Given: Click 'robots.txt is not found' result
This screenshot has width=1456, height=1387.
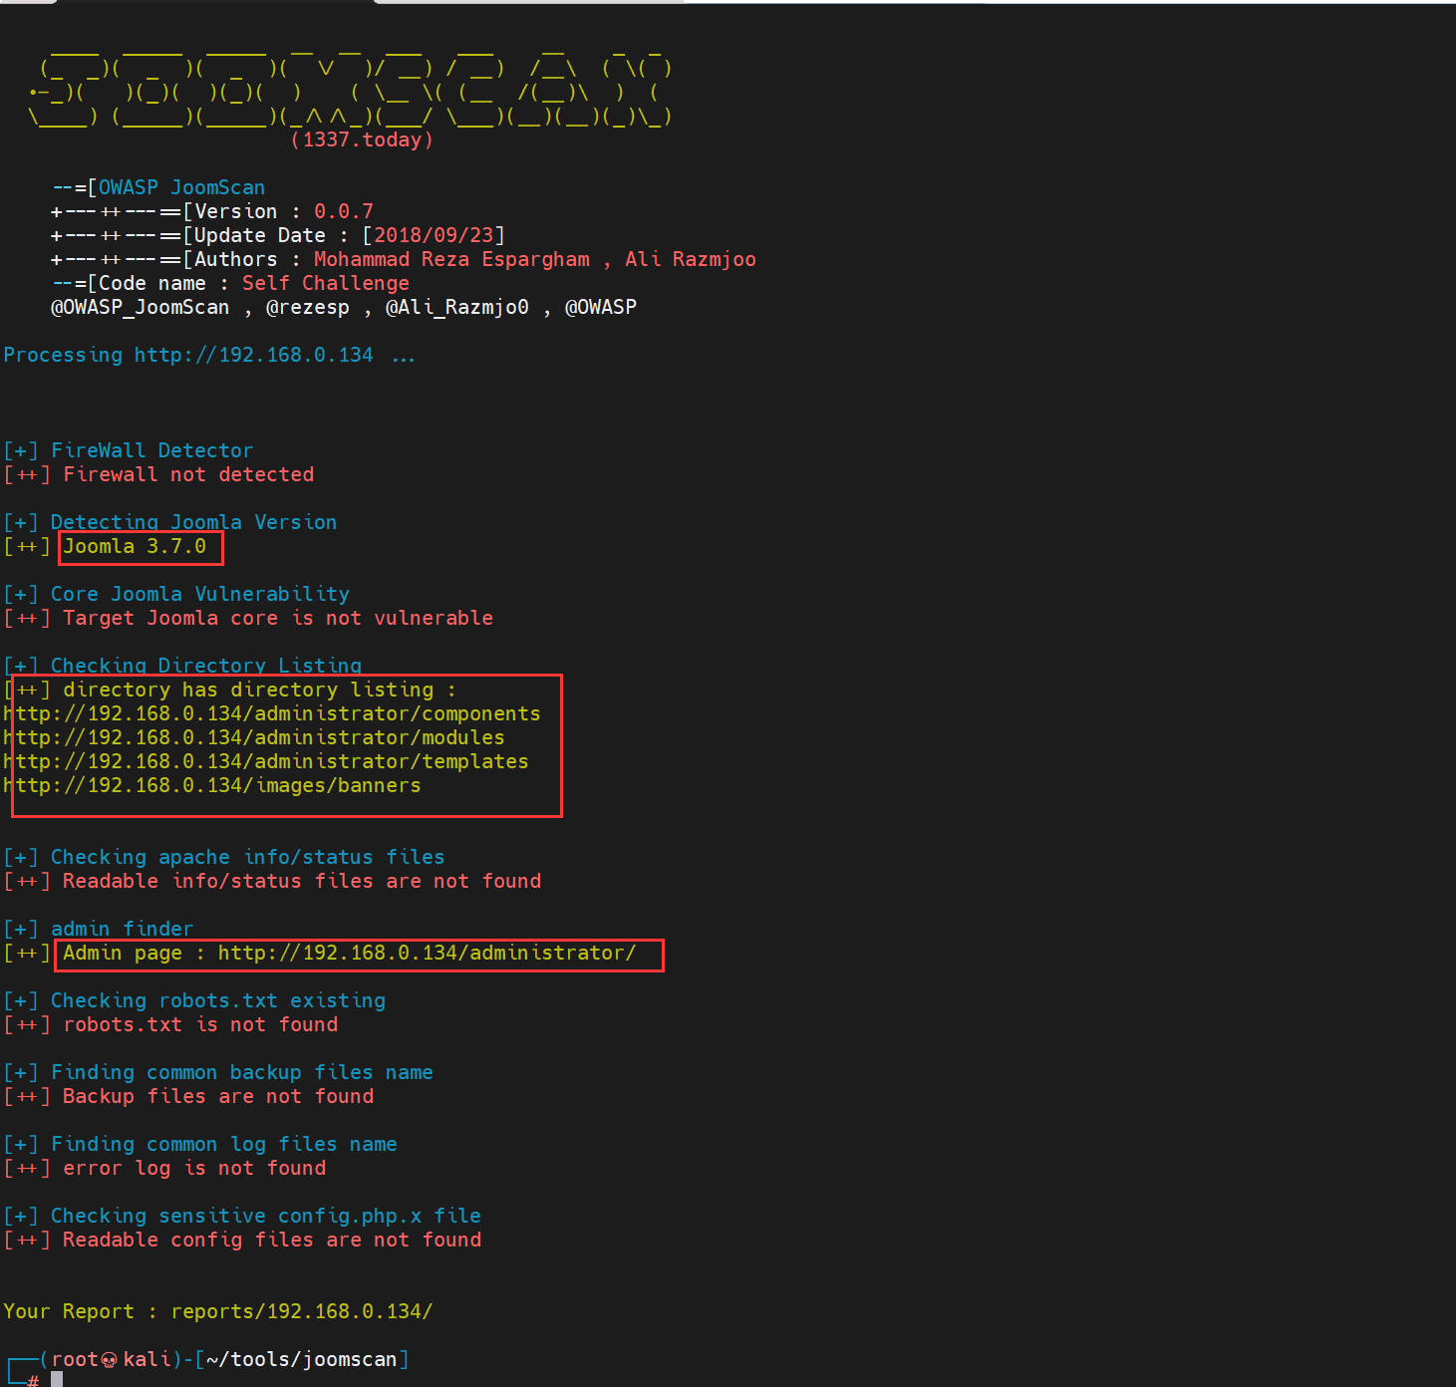Looking at the screenshot, I should pyautogui.click(x=200, y=1024).
